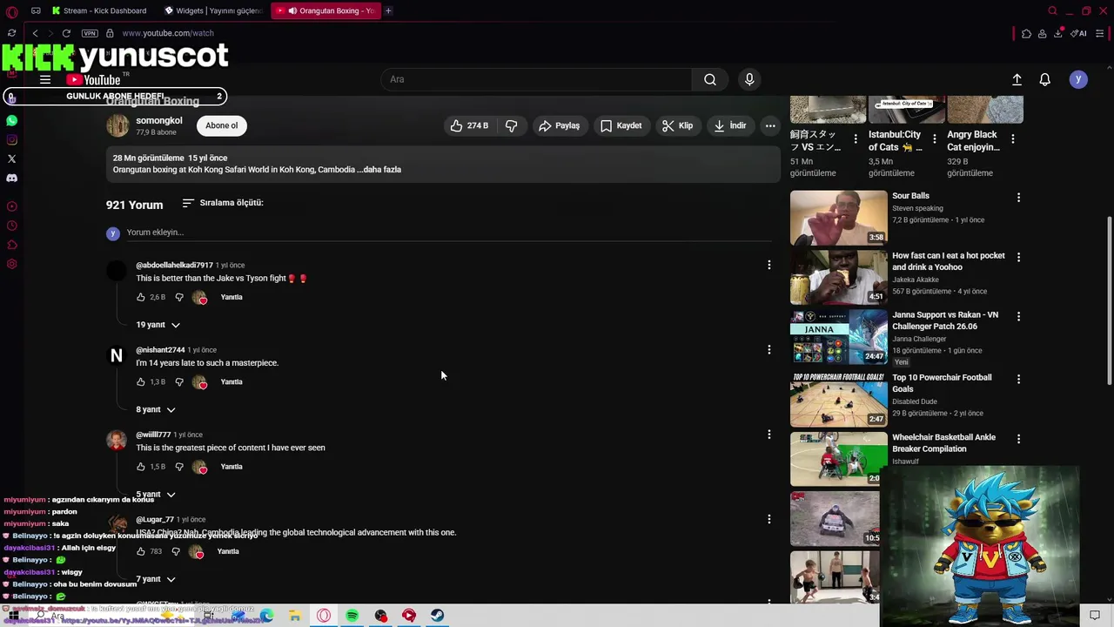Screen dimensions: 1114x627
Task: Subscribe with the Abone ol button
Action: coord(221,125)
